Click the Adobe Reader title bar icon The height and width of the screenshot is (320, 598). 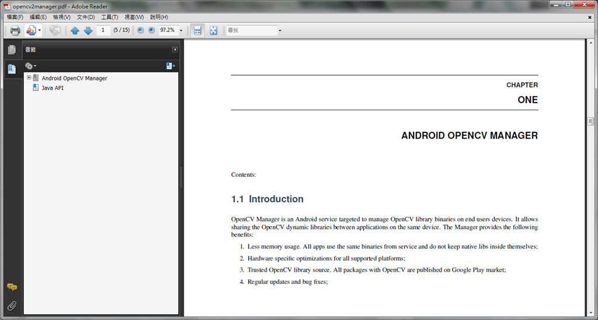point(7,6)
